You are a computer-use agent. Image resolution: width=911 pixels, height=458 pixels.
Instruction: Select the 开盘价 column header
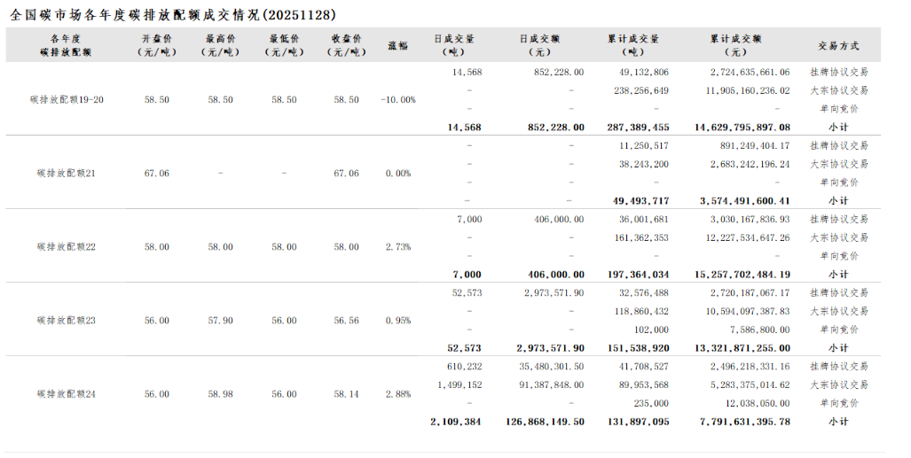(x=157, y=45)
